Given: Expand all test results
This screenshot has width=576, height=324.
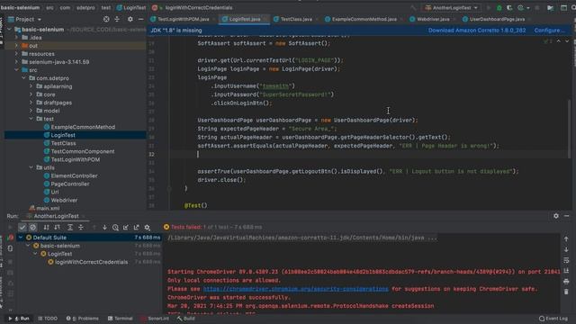Looking at the screenshot, I should [x=70, y=228].
